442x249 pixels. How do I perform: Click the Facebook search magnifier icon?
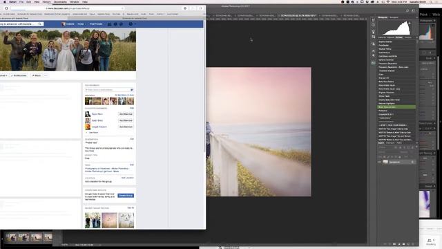point(40,24)
